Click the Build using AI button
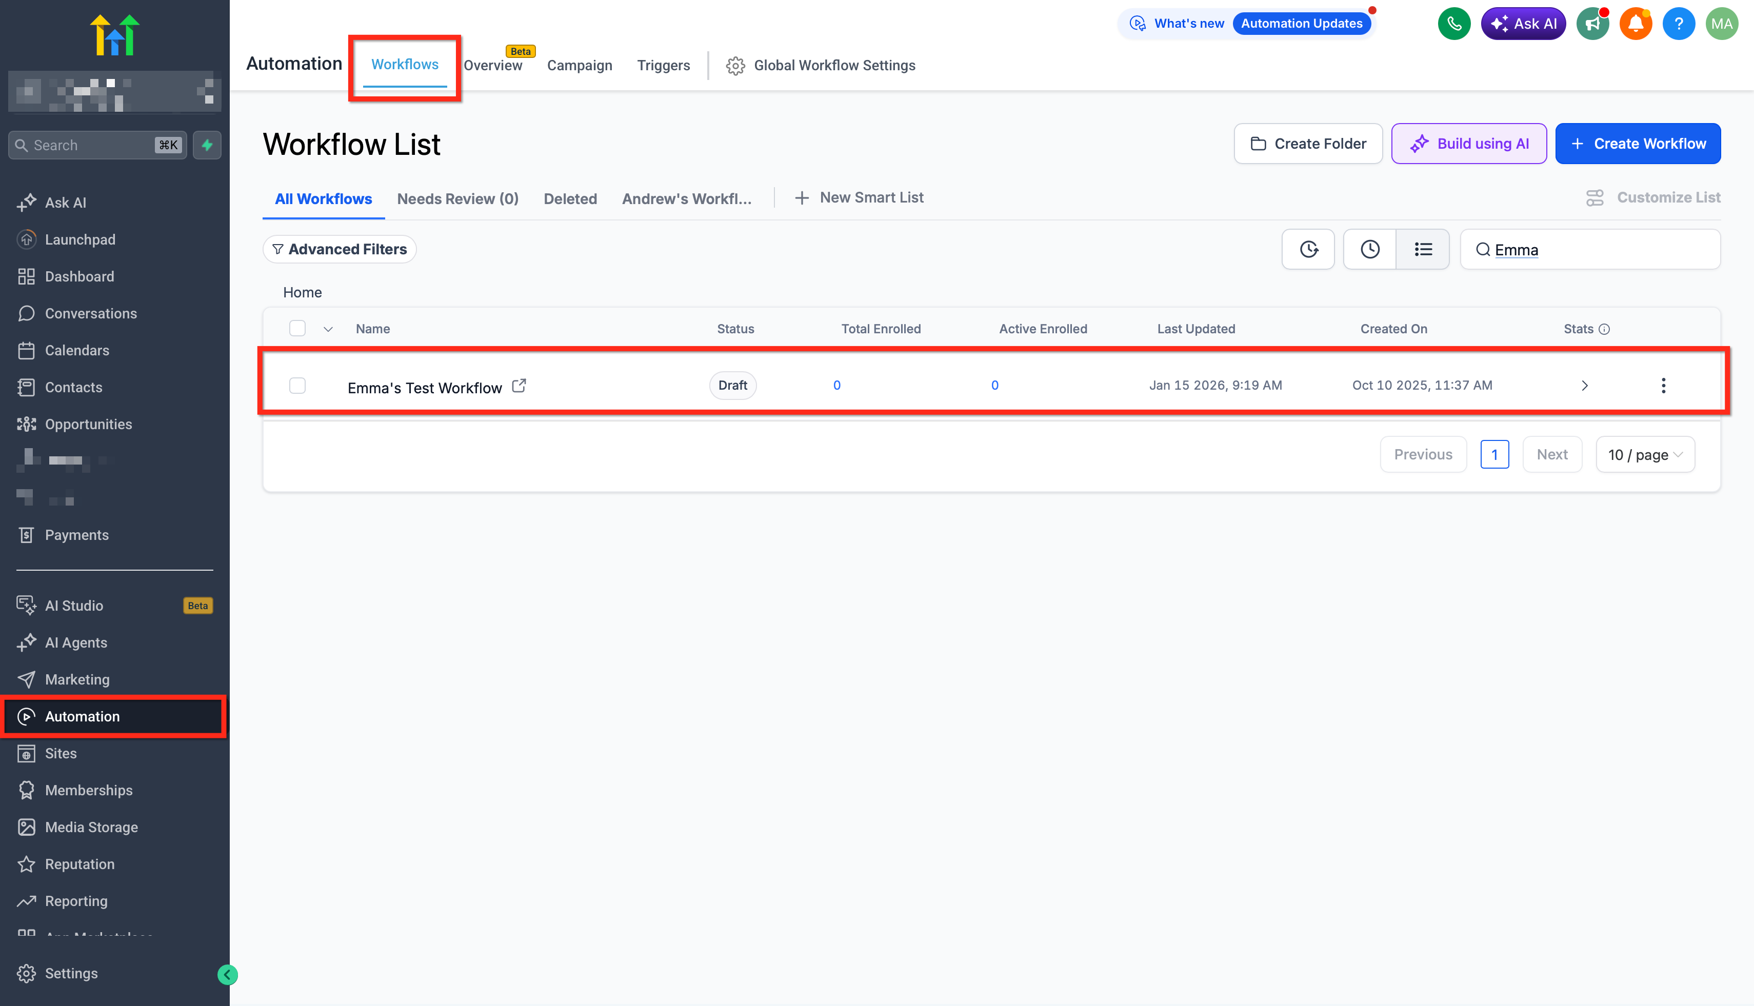Viewport: 1754px width, 1006px height. tap(1468, 144)
